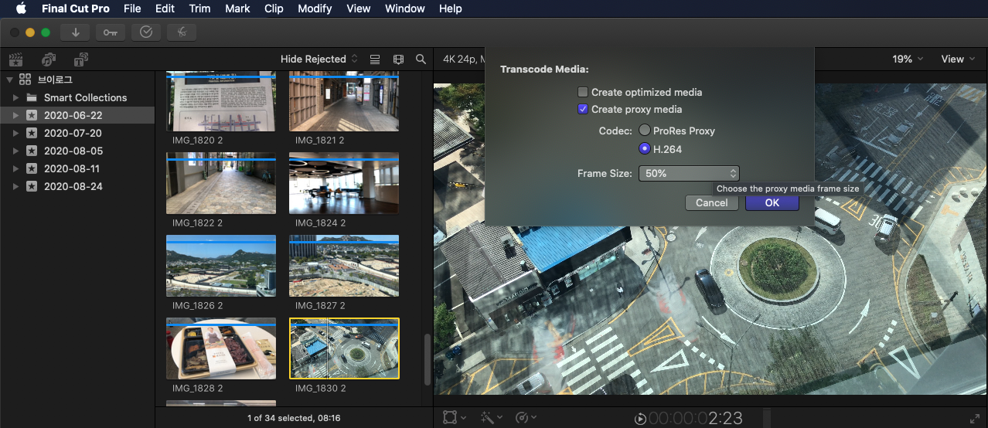Image resolution: width=988 pixels, height=428 pixels.
Task: Show the Titles and Generators sidebar icon
Action: (81, 59)
